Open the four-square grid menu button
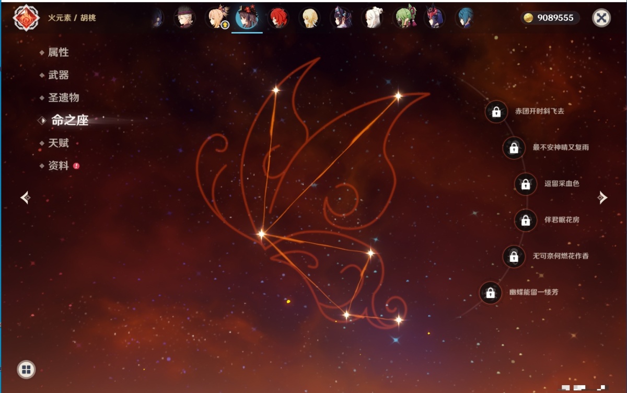The image size is (627, 393). [26, 370]
